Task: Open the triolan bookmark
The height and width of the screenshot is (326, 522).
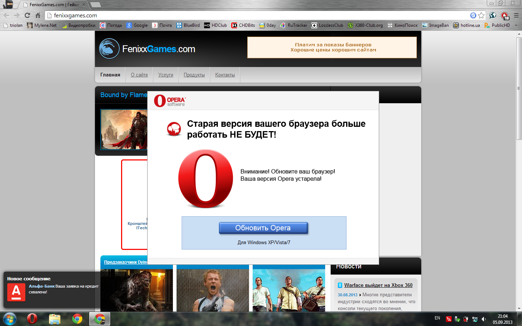Action: click(x=13, y=25)
